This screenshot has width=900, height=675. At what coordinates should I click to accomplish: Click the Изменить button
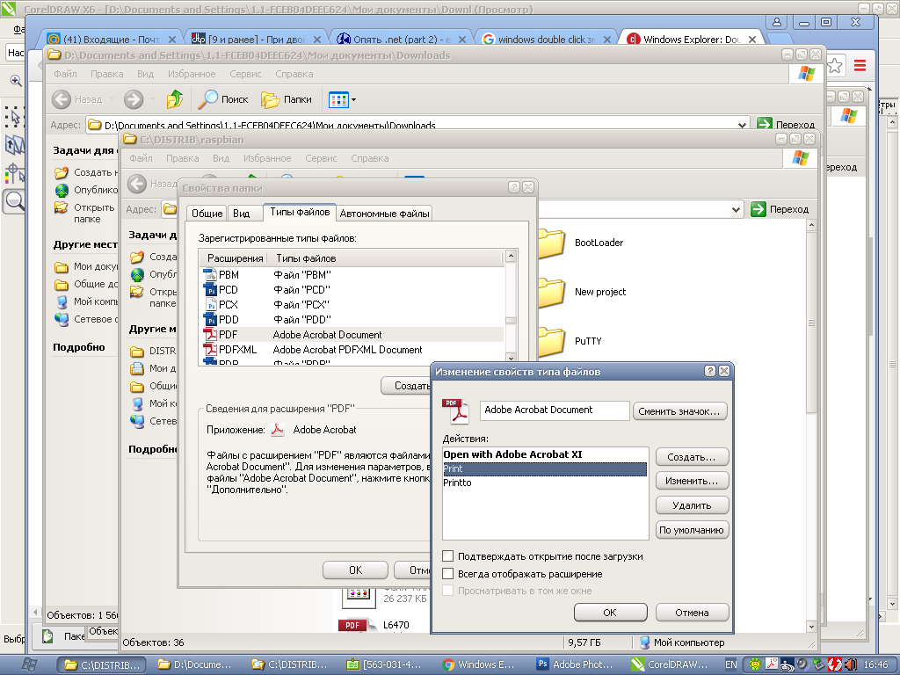(x=692, y=481)
